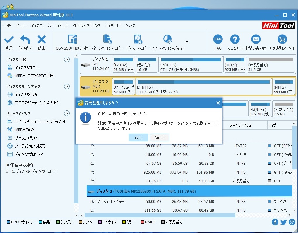Click the 破棄 (Discard) X icon

tap(42, 40)
